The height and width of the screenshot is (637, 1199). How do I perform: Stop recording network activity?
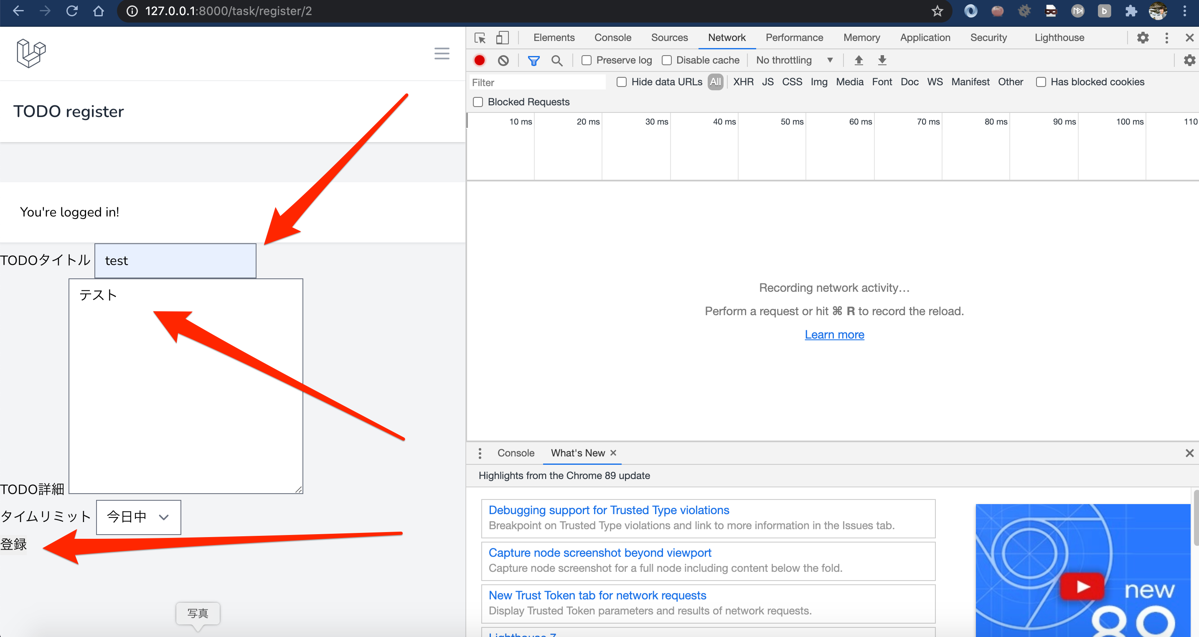click(480, 60)
